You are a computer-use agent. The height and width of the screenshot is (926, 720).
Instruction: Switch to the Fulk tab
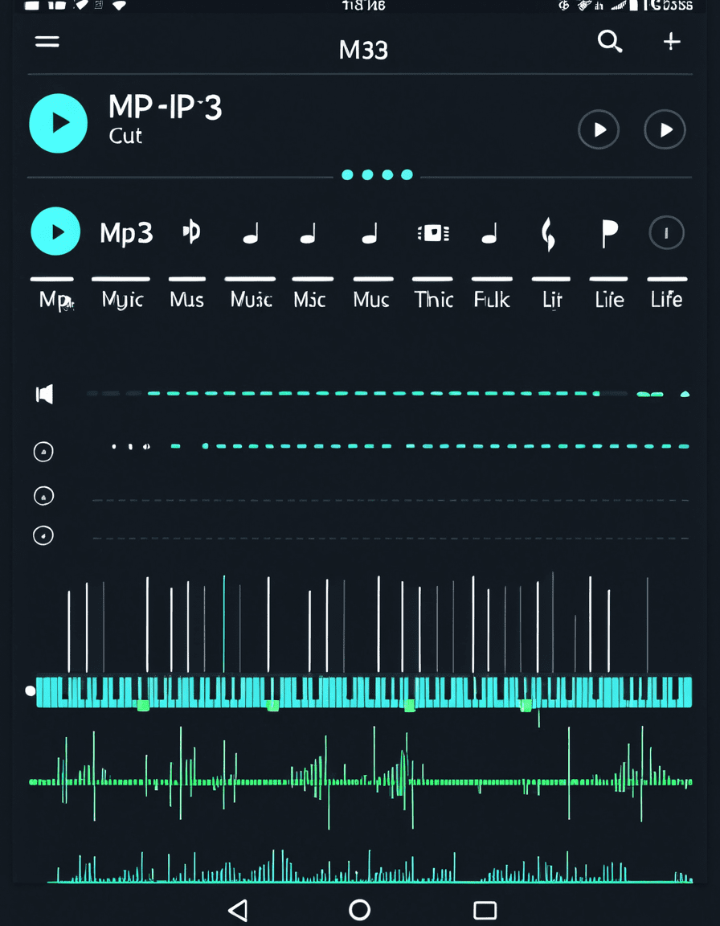pyautogui.click(x=492, y=299)
